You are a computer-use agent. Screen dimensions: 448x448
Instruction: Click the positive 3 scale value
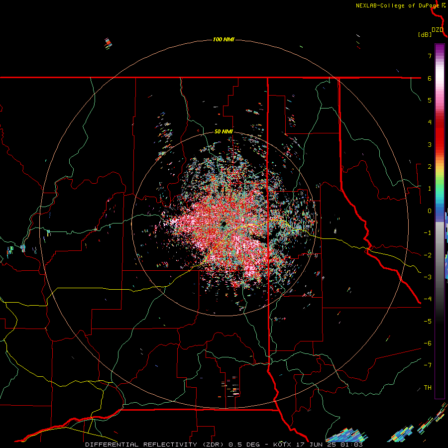click(x=430, y=144)
